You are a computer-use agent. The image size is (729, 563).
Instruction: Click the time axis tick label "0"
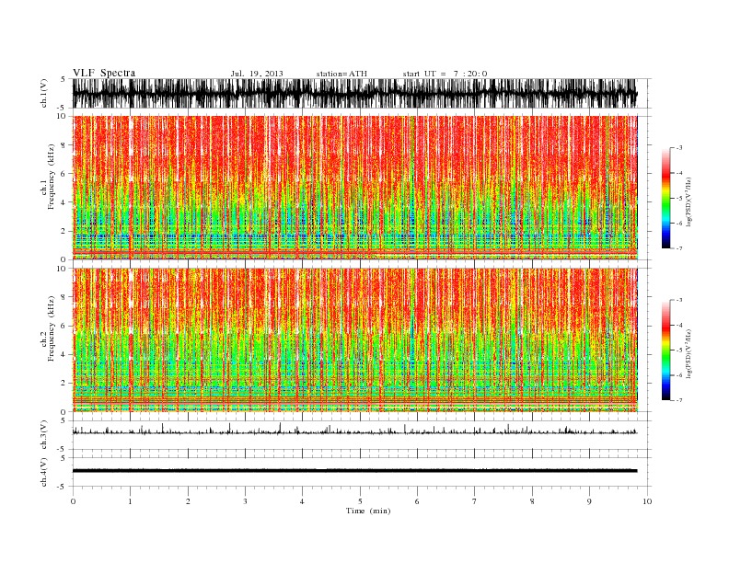coord(73,501)
